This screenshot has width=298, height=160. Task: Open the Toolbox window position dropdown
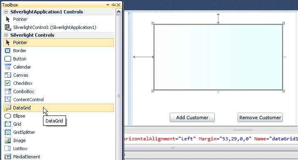108,5
